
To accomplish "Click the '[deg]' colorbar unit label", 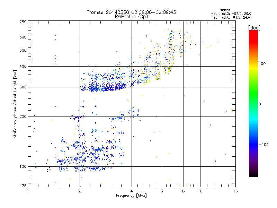I will 254,28.
